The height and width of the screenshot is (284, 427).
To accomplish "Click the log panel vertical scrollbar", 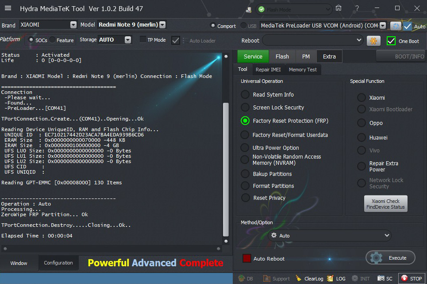I will 226,170.
